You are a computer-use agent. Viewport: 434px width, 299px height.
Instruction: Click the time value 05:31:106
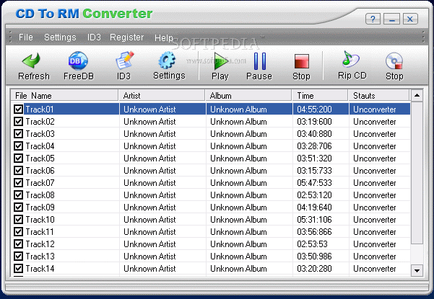pyautogui.click(x=314, y=220)
